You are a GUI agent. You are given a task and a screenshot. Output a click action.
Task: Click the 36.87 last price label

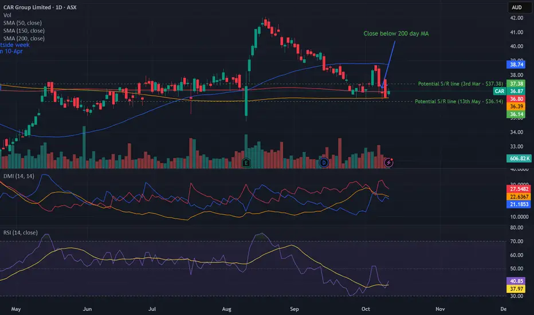516,91
